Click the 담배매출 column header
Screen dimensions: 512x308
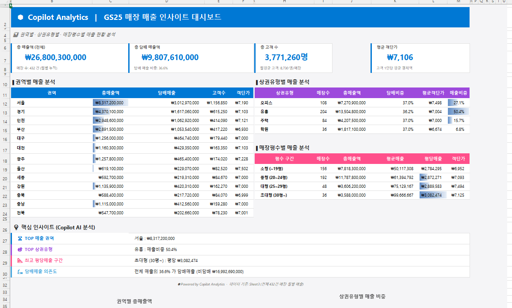click(x=167, y=93)
